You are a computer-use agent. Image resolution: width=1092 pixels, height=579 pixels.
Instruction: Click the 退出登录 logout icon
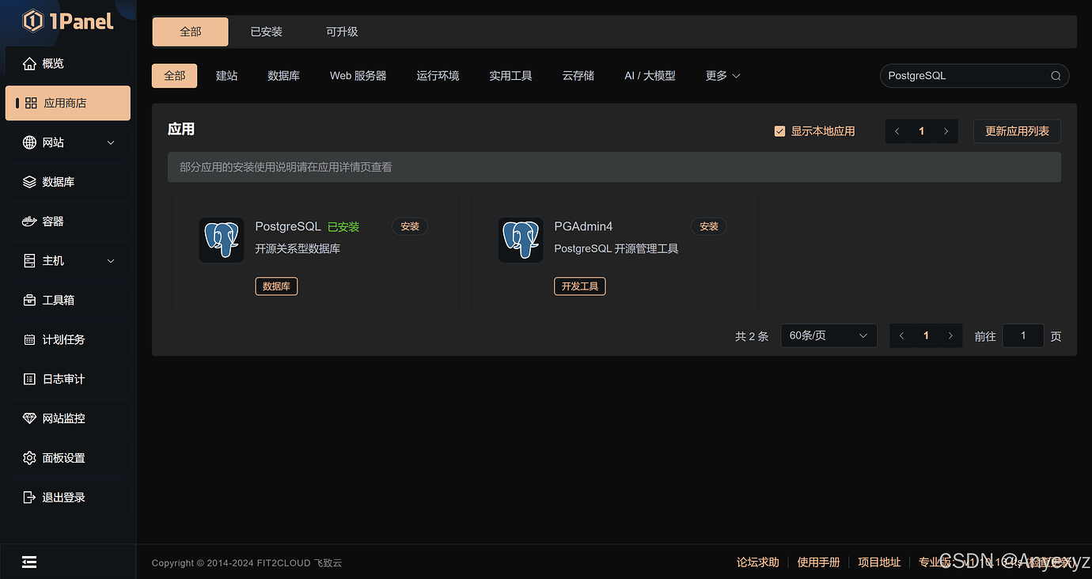[29, 498]
